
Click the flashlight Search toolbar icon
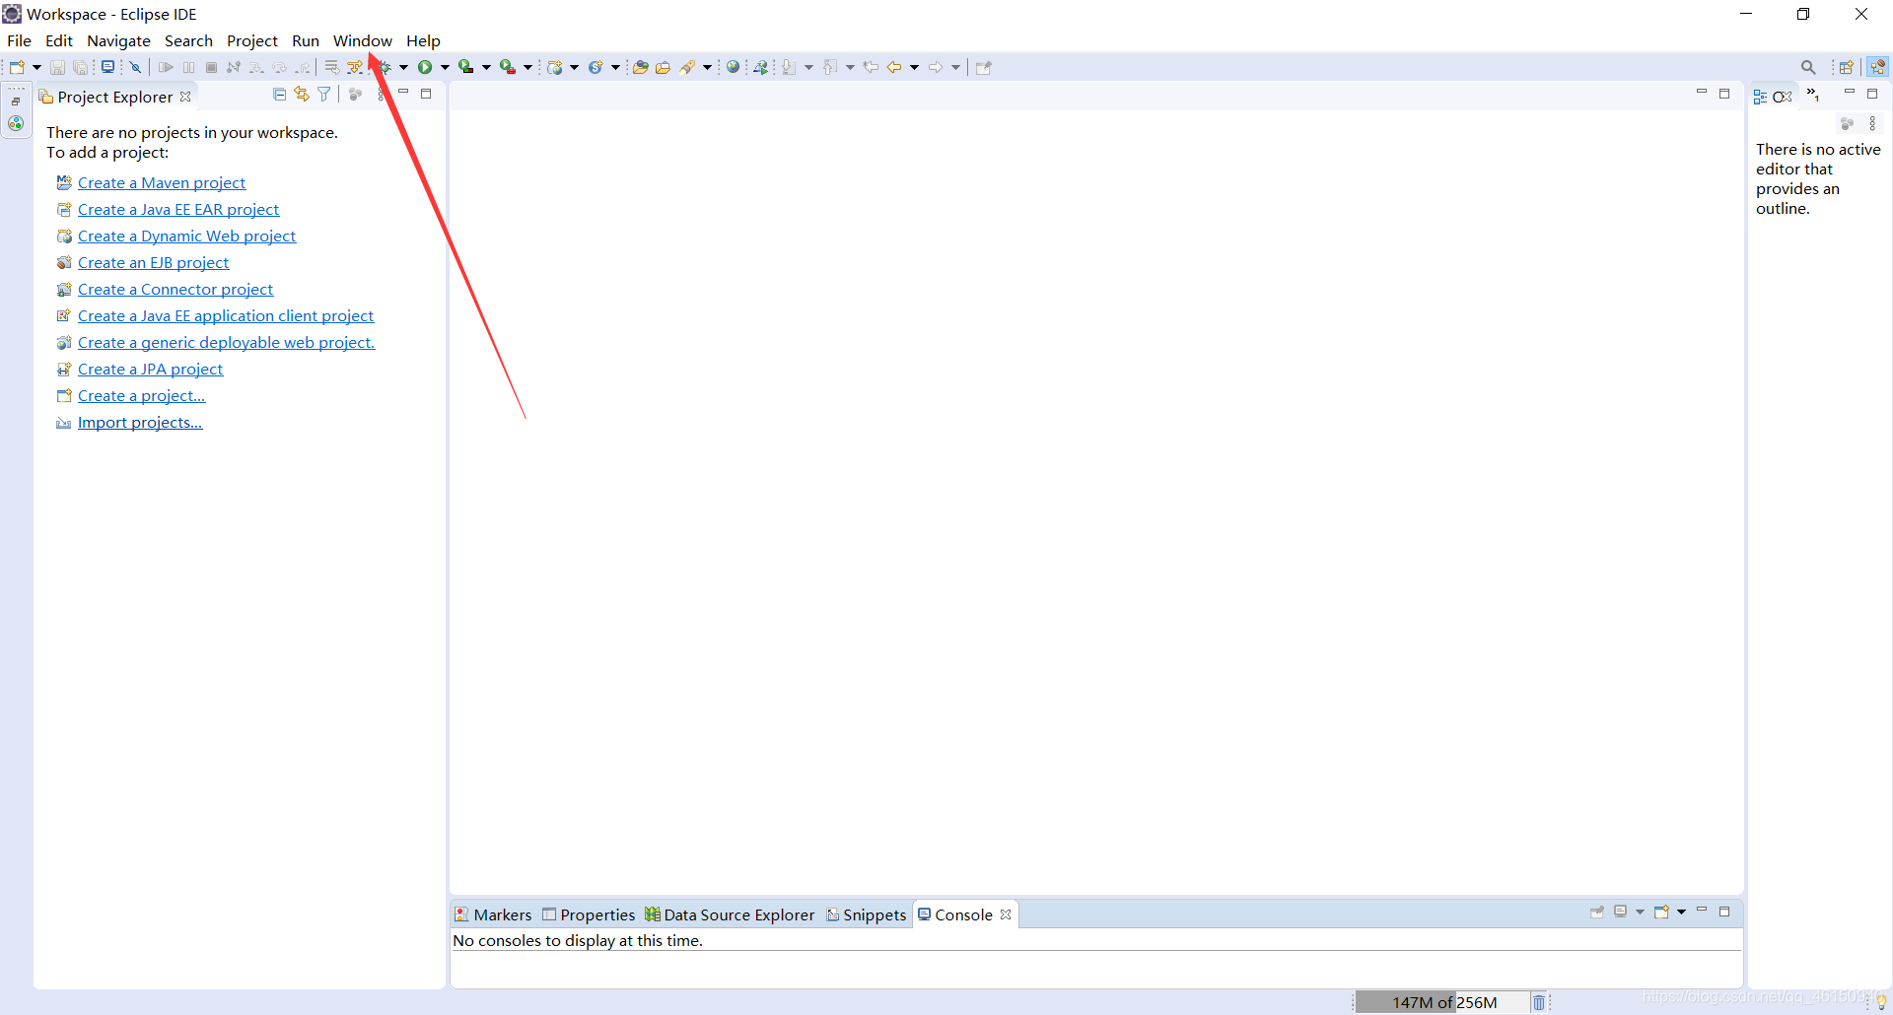688,67
